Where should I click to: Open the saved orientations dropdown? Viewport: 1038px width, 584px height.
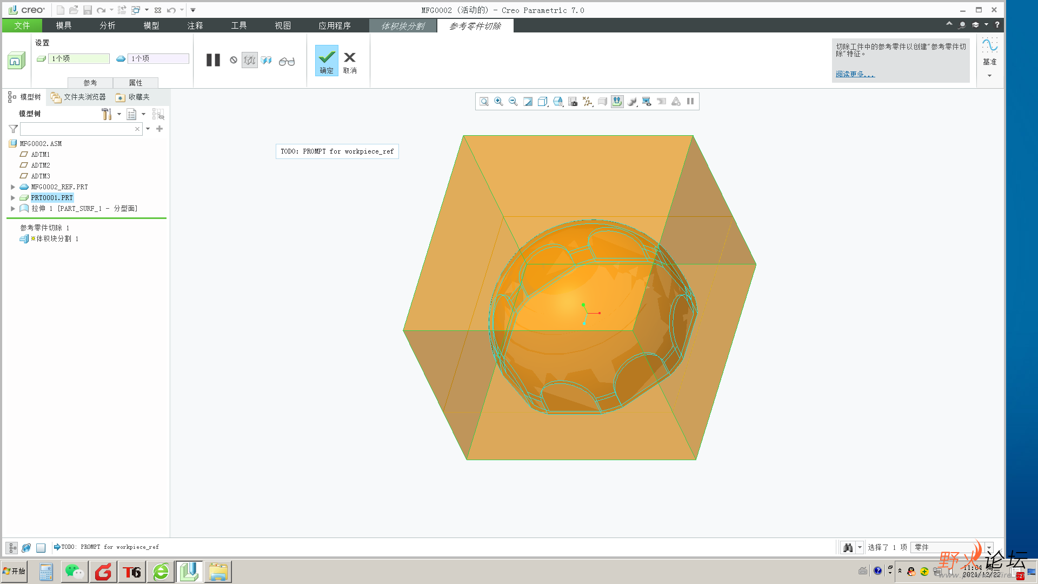click(558, 102)
